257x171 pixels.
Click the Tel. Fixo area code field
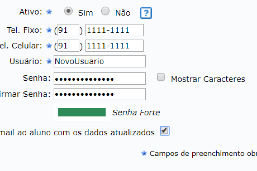[68, 30]
